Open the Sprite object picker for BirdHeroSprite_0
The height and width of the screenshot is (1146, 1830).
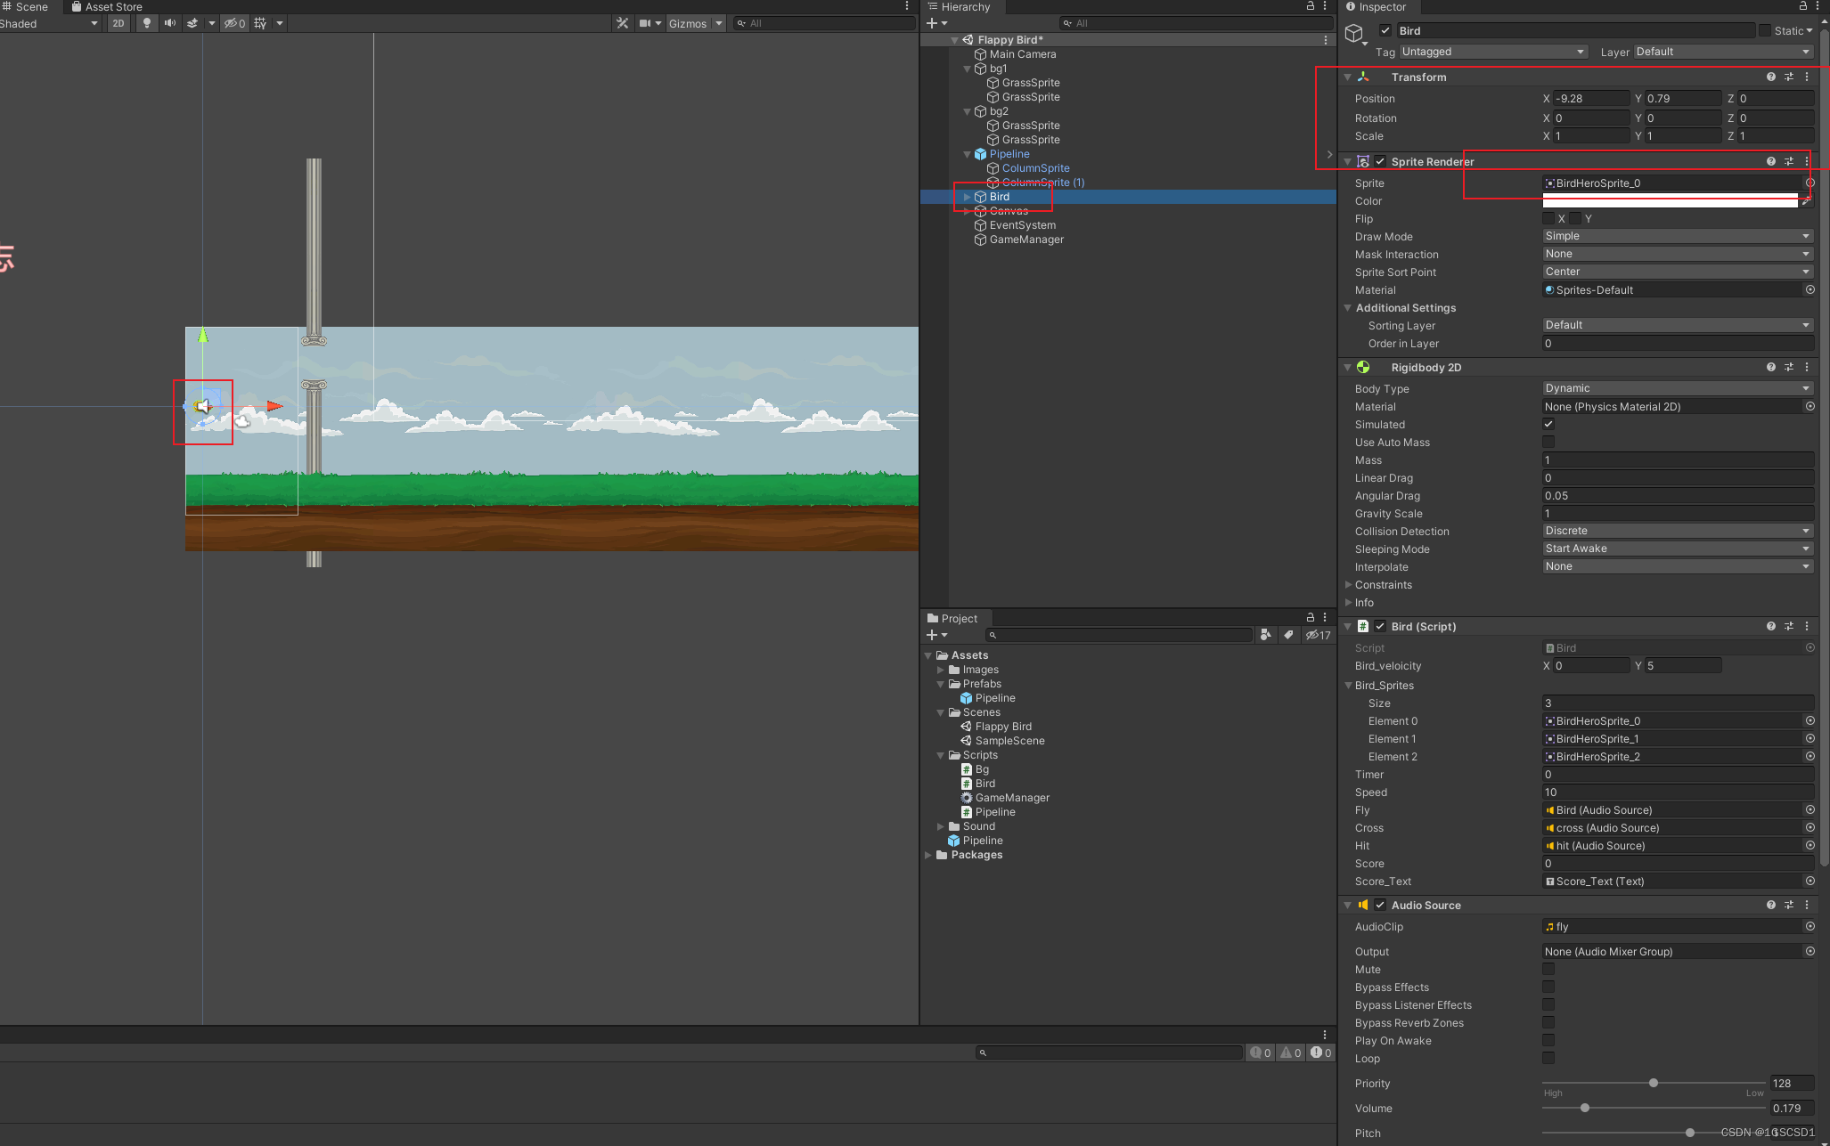(1810, 183)
